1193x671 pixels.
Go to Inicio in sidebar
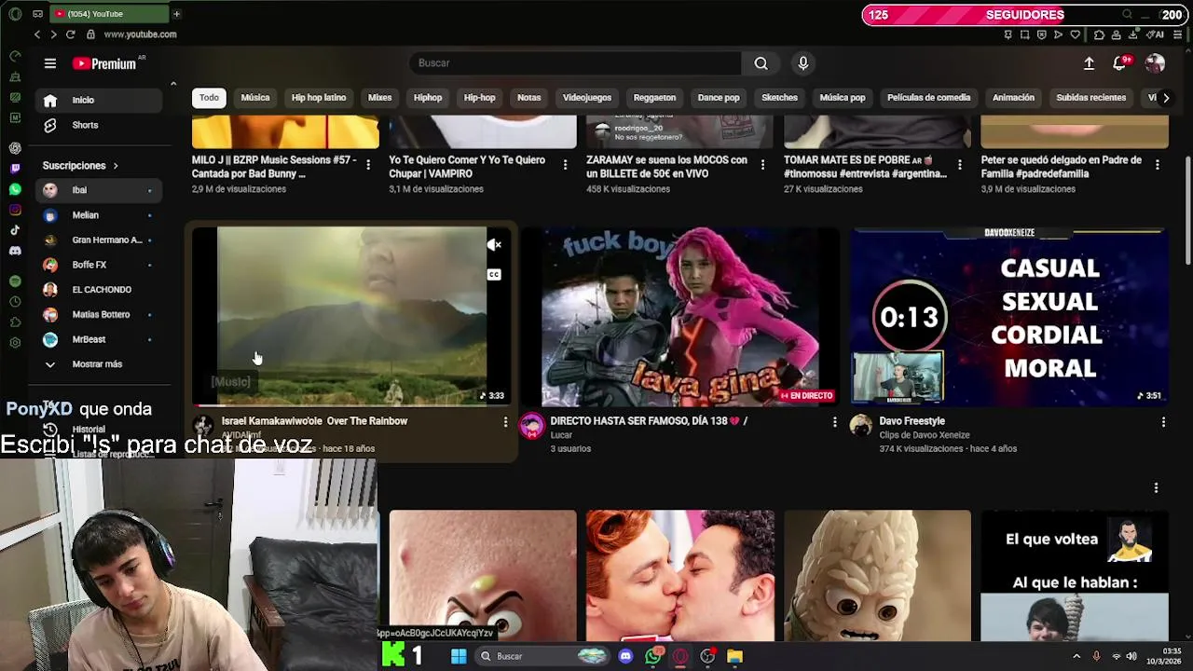pos(97,101)
